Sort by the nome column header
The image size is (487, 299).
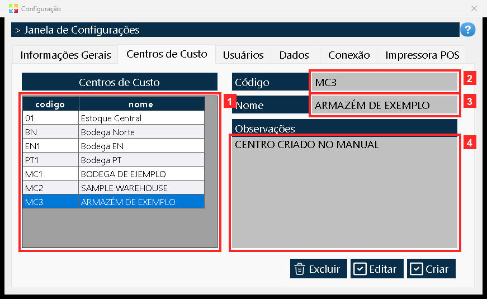(x=141, y=104)
